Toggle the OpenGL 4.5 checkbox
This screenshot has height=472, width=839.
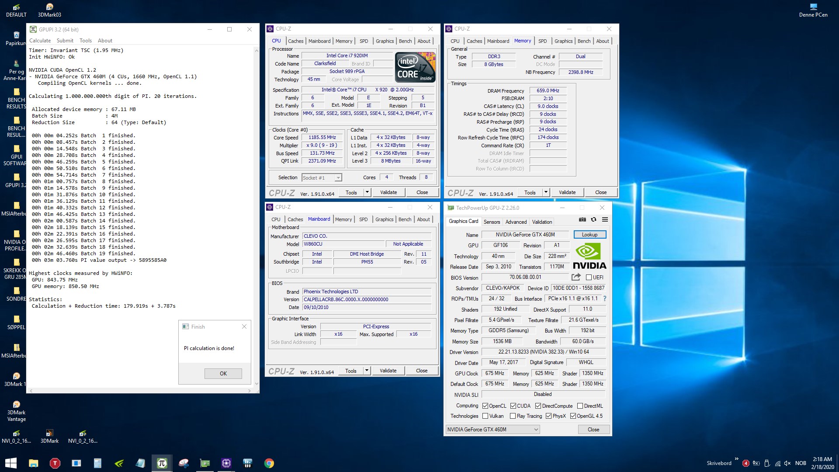pos(573,416)
